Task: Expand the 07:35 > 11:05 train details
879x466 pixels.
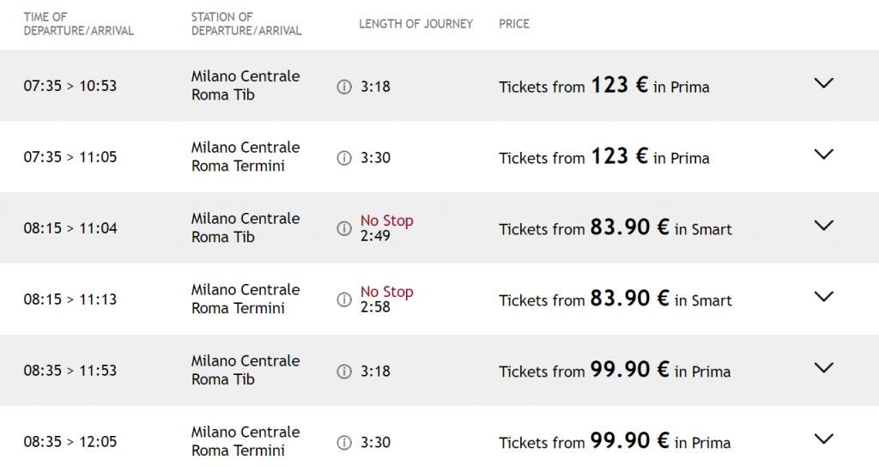Action: tap(824, 155)
